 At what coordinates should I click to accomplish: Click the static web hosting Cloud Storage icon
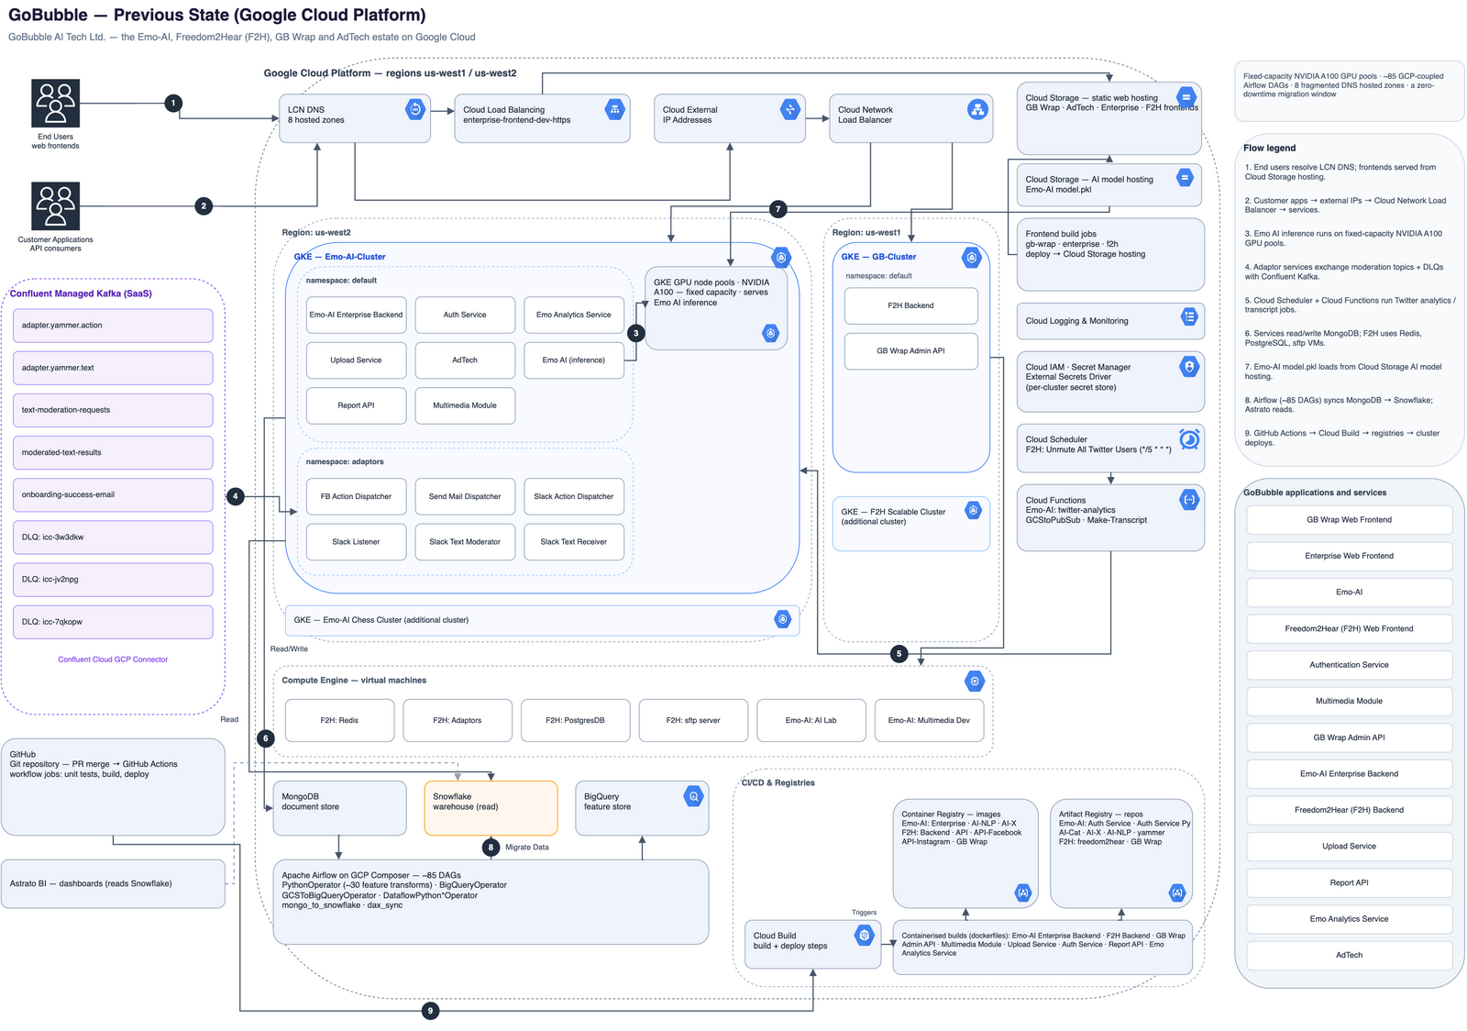tap(1186, 96)
